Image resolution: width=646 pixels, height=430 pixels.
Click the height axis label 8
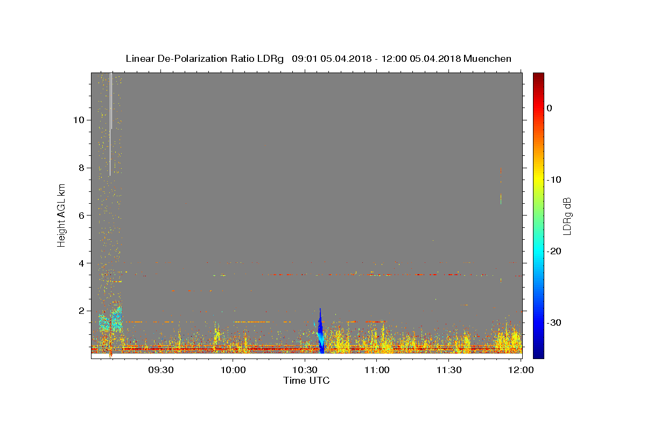[81, 167]
